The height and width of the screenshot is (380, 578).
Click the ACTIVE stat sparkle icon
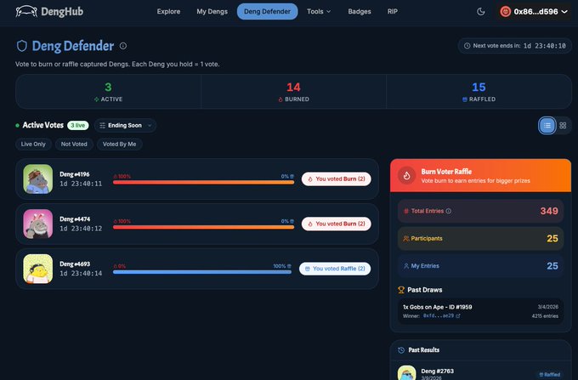97,99
